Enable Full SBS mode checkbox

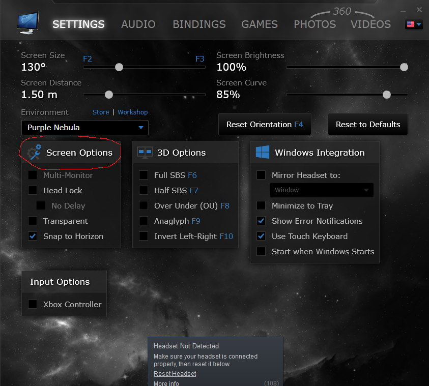pos(144,175)
